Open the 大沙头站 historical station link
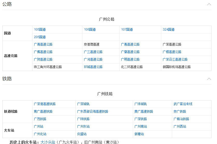The image size is (217, 144). [48, 142]
